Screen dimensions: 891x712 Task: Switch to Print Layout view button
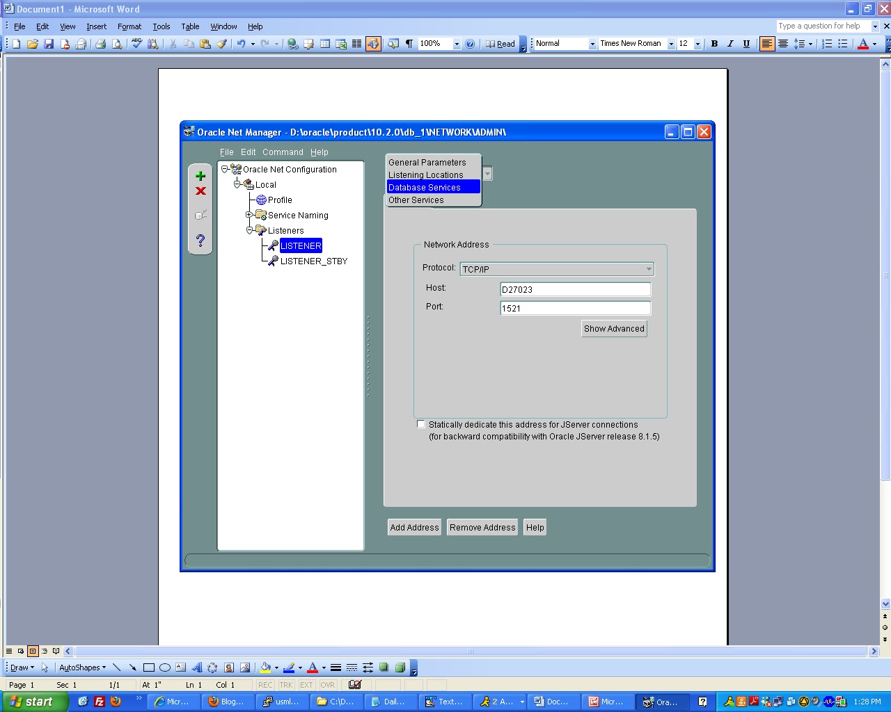tap(33, 652)
